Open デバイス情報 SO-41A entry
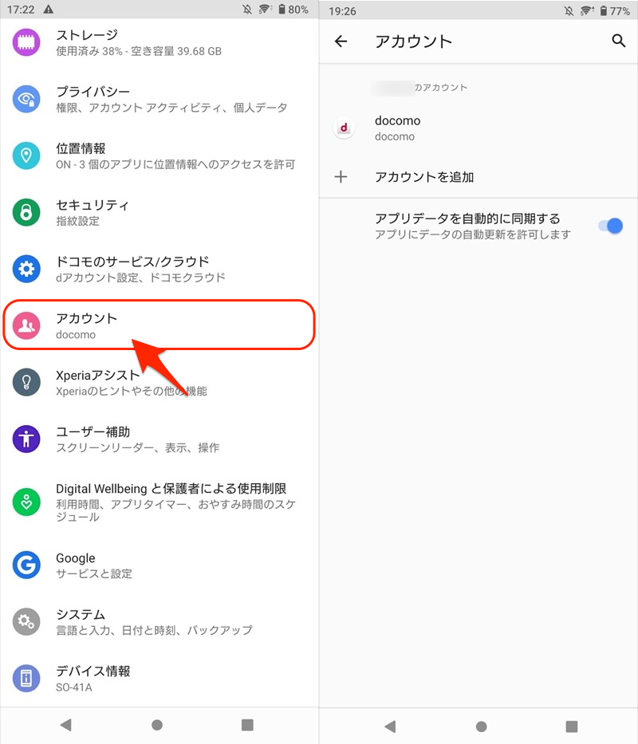 [x=159, y=679]
